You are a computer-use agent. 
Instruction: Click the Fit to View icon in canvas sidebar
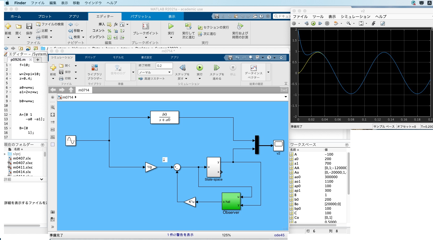click(53, 115)
